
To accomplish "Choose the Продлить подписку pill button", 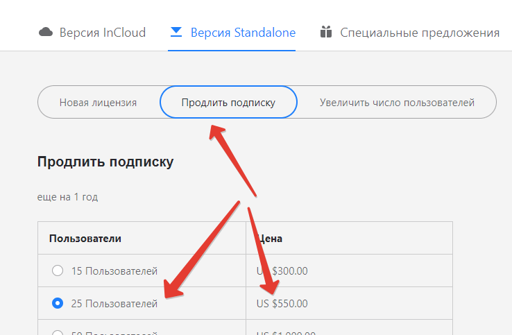I will [x=228, y=103].
